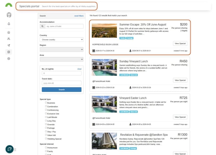Click the user profile avatar
This screenshot has height=155, width=216.
(x=9, y=15)
